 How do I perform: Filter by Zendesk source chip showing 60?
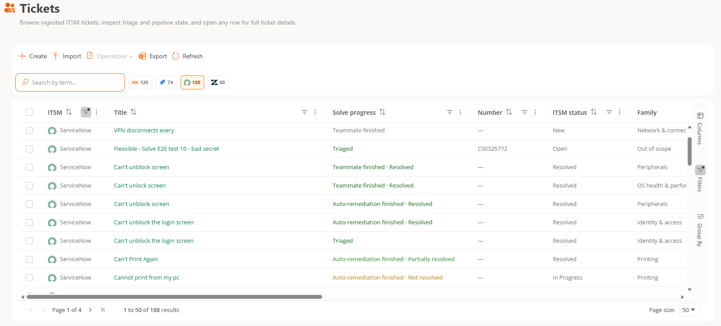(218, 82)
